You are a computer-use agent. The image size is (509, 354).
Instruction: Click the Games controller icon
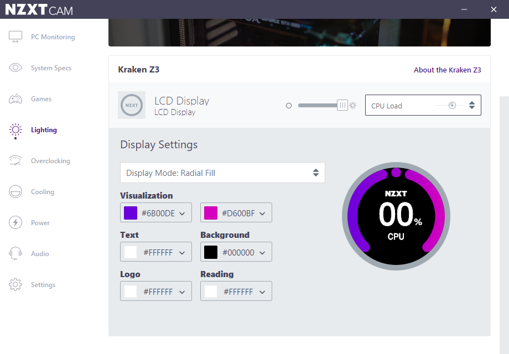click(15, 98)
